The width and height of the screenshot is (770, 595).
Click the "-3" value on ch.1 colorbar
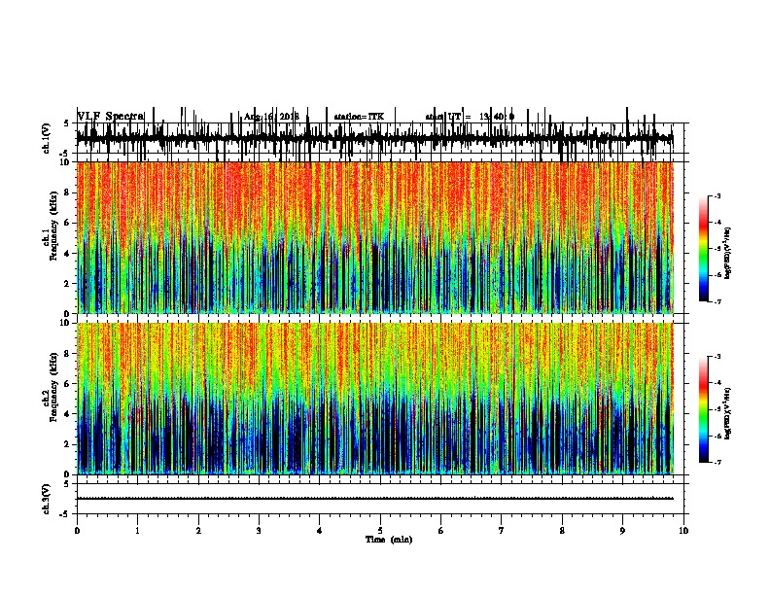click(x=717, y=196)
